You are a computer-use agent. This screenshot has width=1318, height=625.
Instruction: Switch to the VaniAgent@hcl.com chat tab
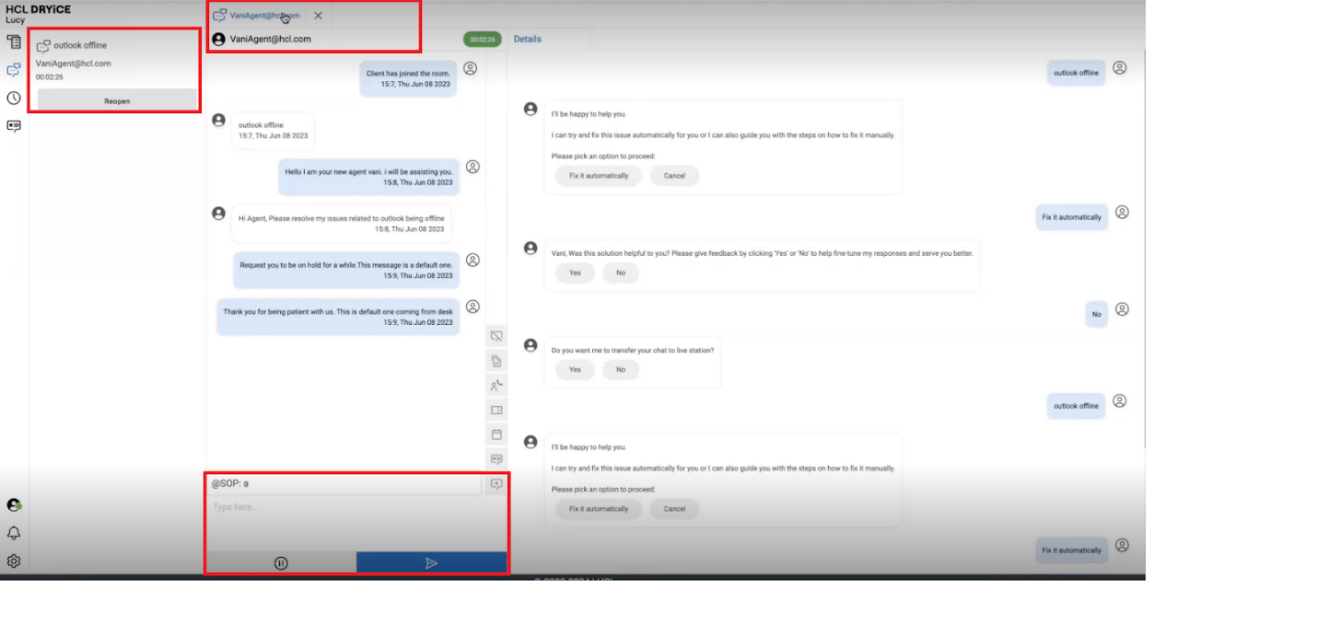coord(262,15)
